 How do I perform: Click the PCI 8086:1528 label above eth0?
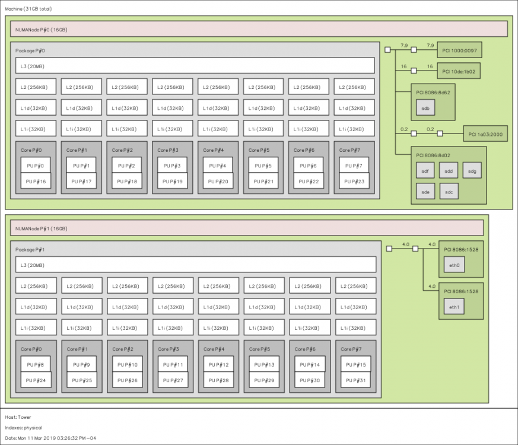pyautogui.click(x=461, y=250)
